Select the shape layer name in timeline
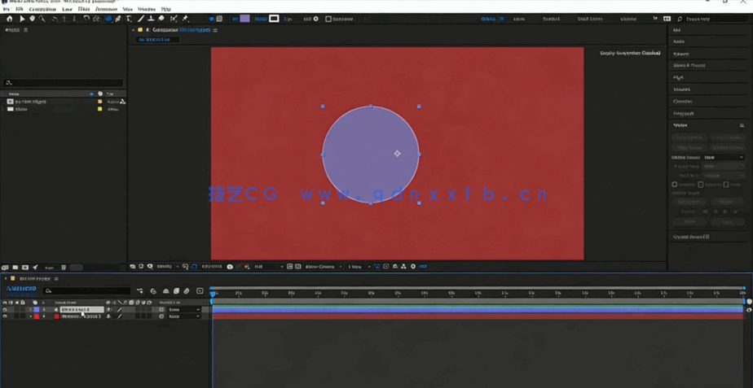The image size is (753, 388). point(81,310)
